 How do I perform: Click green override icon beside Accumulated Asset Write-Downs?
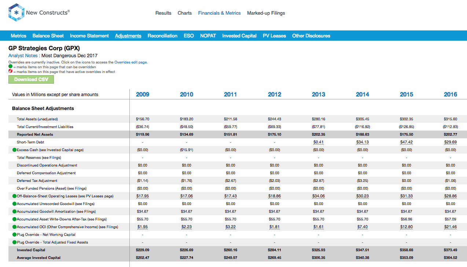[x=15, y=219]
